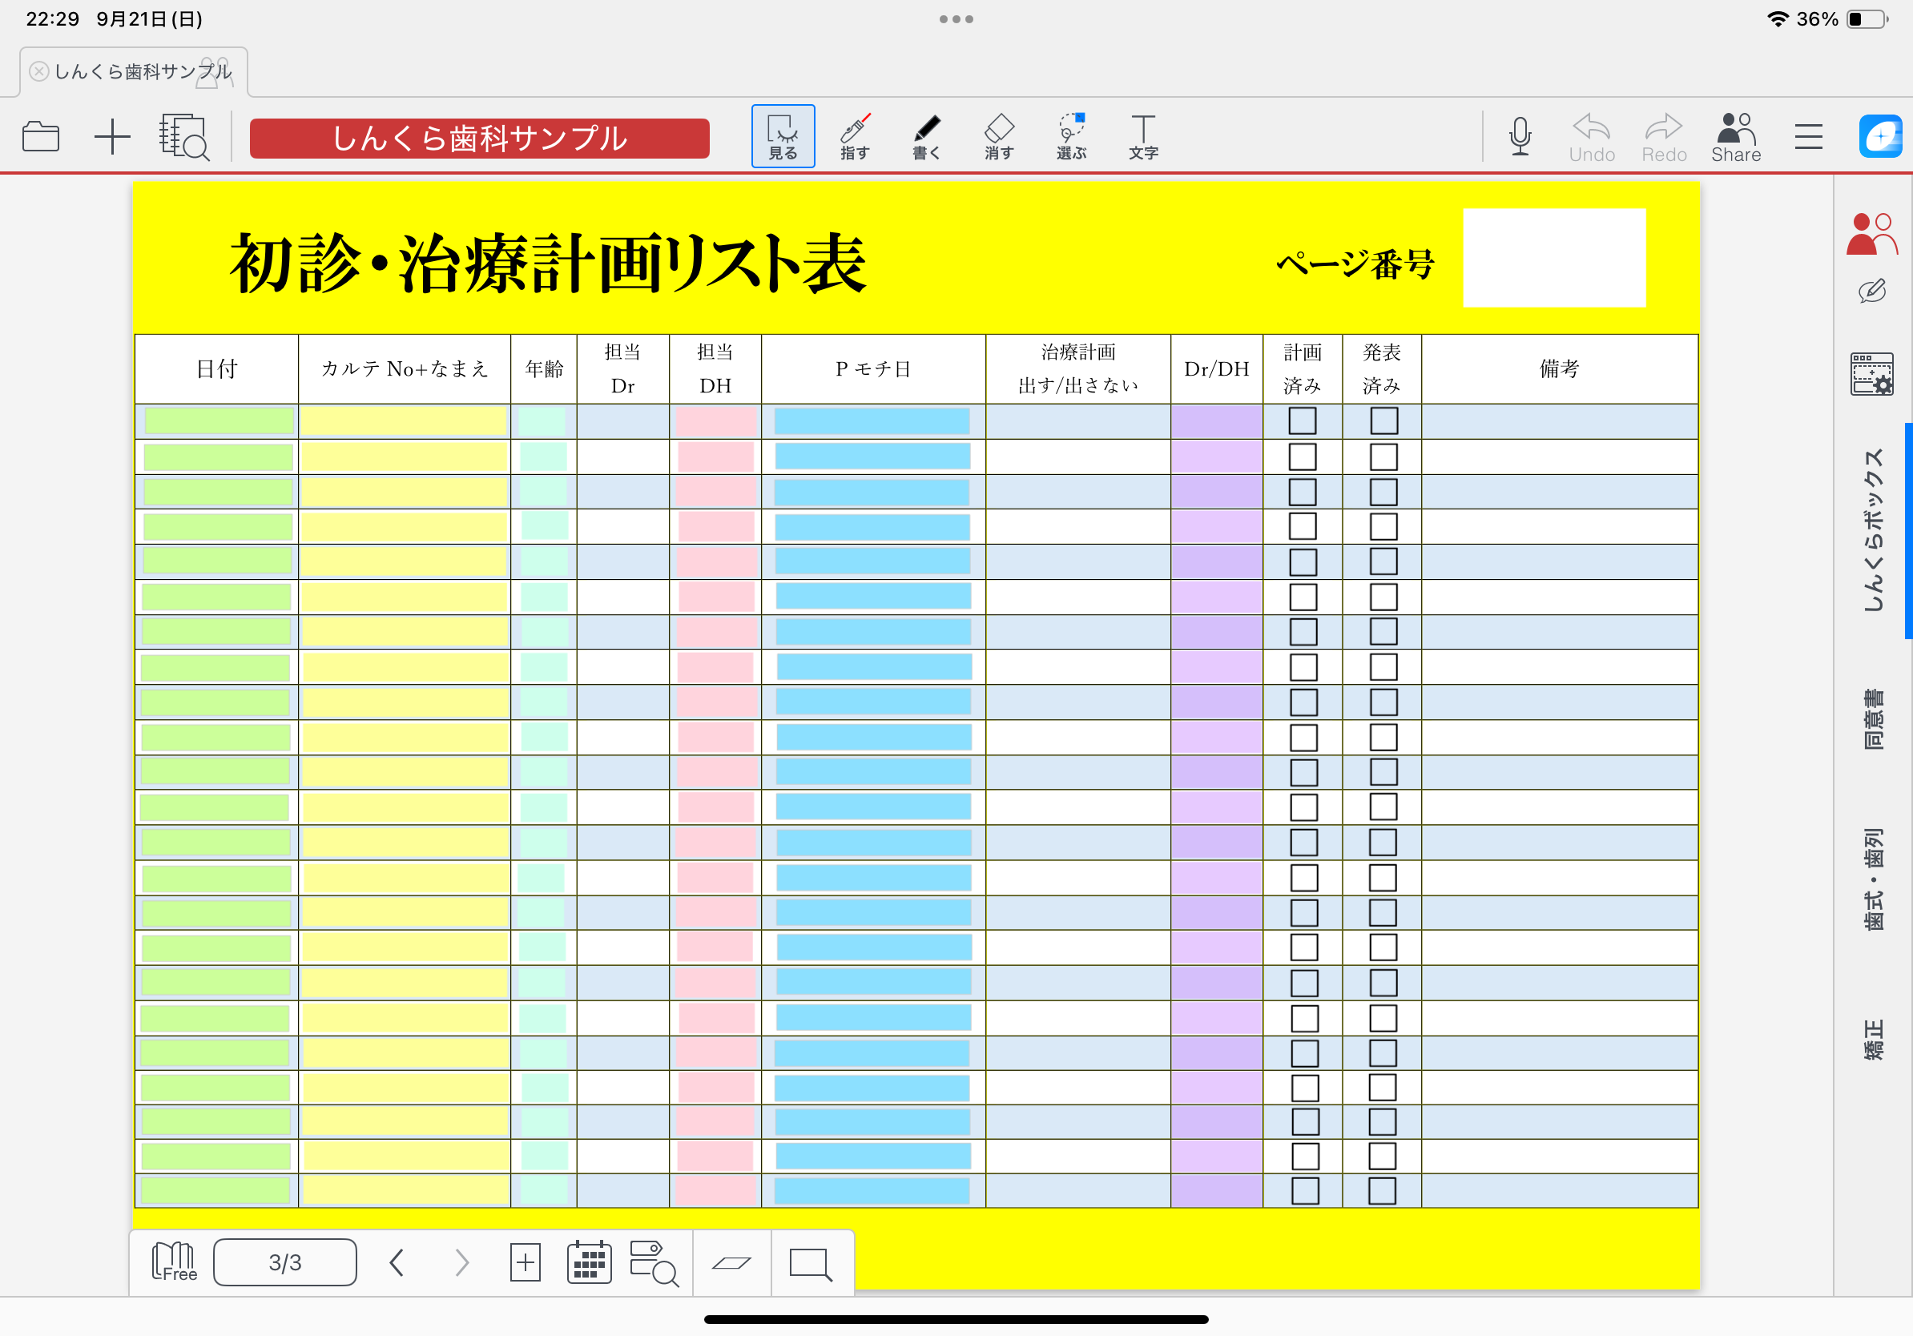Check first row 発表済み checkbox
Viewport: 1913px width, 1336px height.
(1383, 421)
